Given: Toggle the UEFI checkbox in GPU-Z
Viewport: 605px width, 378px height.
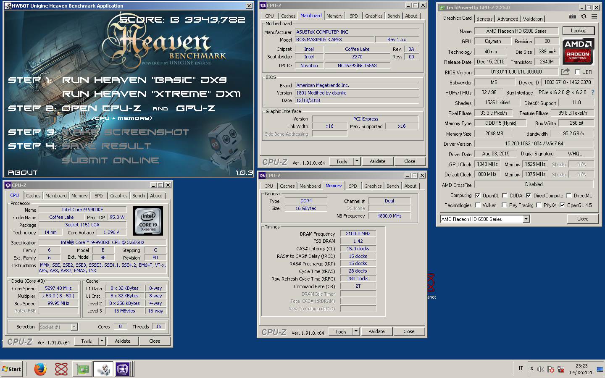Looking at the screenshot, I should tap(577, 72).
